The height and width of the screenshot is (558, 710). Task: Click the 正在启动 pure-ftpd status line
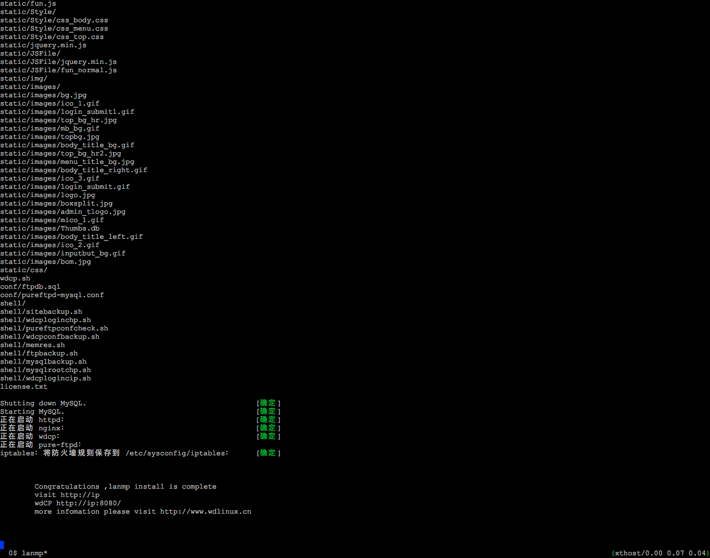[x=41, y=445]
